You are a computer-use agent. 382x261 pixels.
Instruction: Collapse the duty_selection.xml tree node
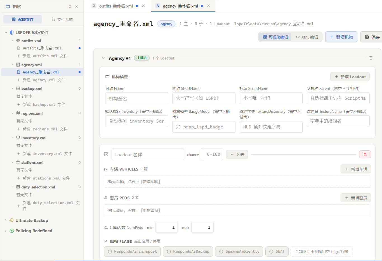point(13,187)
